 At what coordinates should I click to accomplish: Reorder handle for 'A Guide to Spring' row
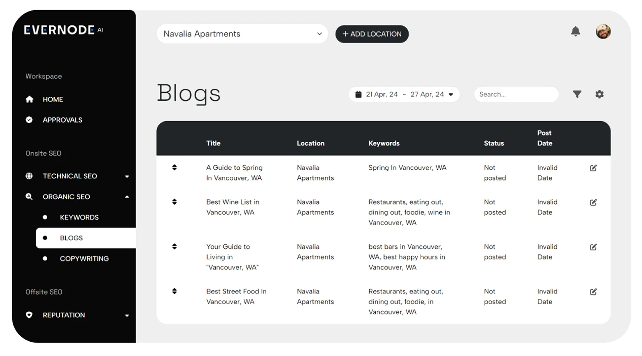pos(174,167)
